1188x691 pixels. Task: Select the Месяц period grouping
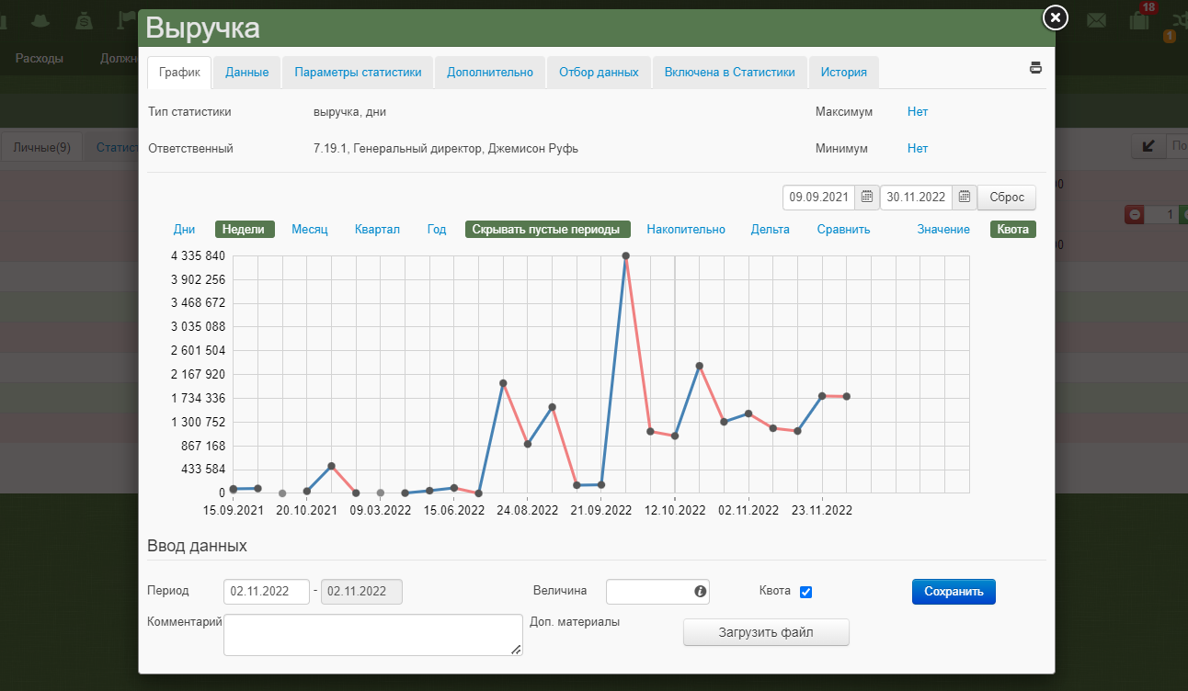(310, 230)
